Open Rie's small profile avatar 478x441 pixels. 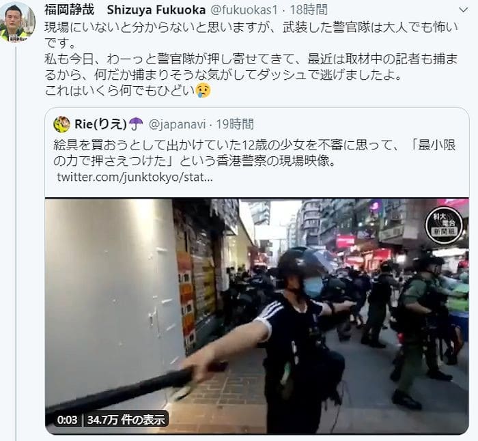tap(62, 124)
